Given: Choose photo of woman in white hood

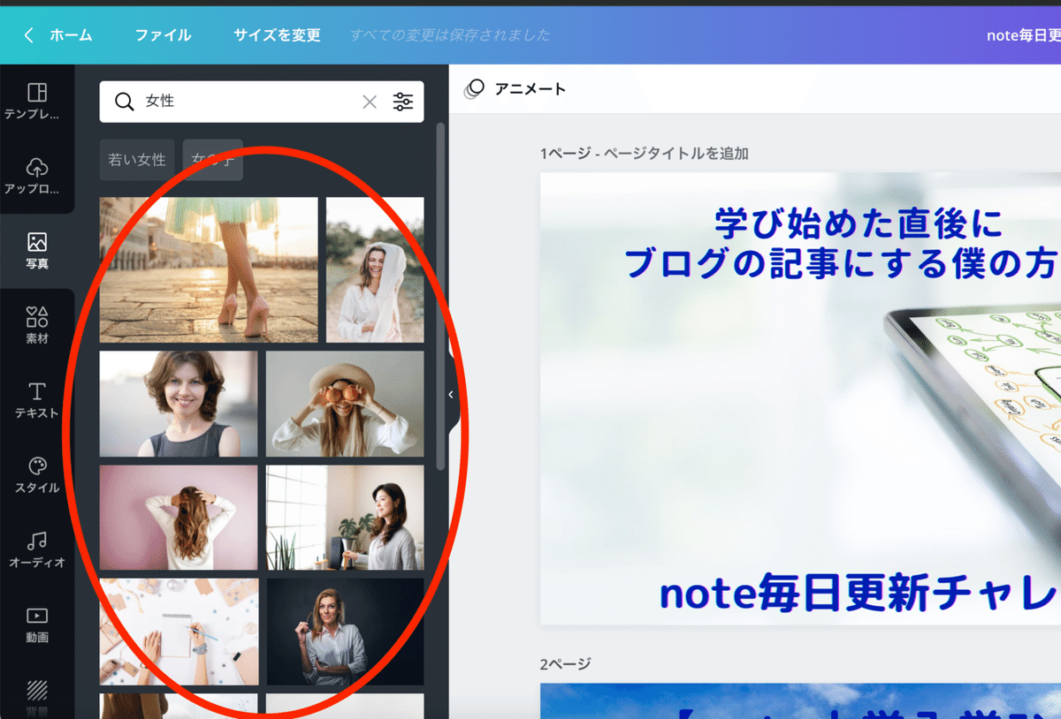Looking at the screenshot, I should pyautogui.click(x=375, y=269).
